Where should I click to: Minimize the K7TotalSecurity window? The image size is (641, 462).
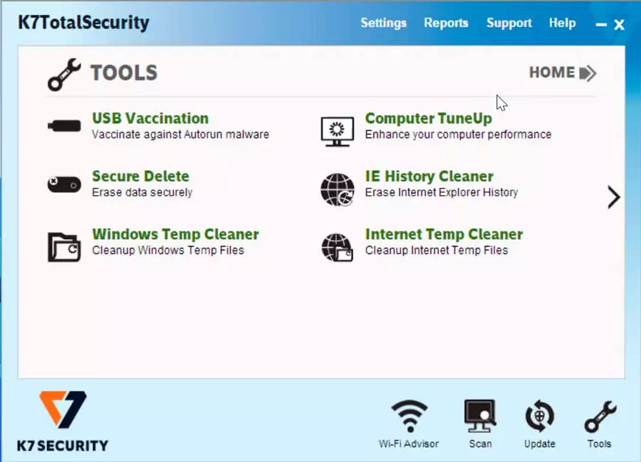pos(601,25)
